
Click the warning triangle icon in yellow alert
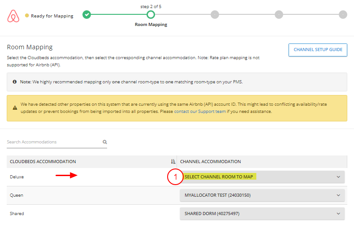point(15,108)
